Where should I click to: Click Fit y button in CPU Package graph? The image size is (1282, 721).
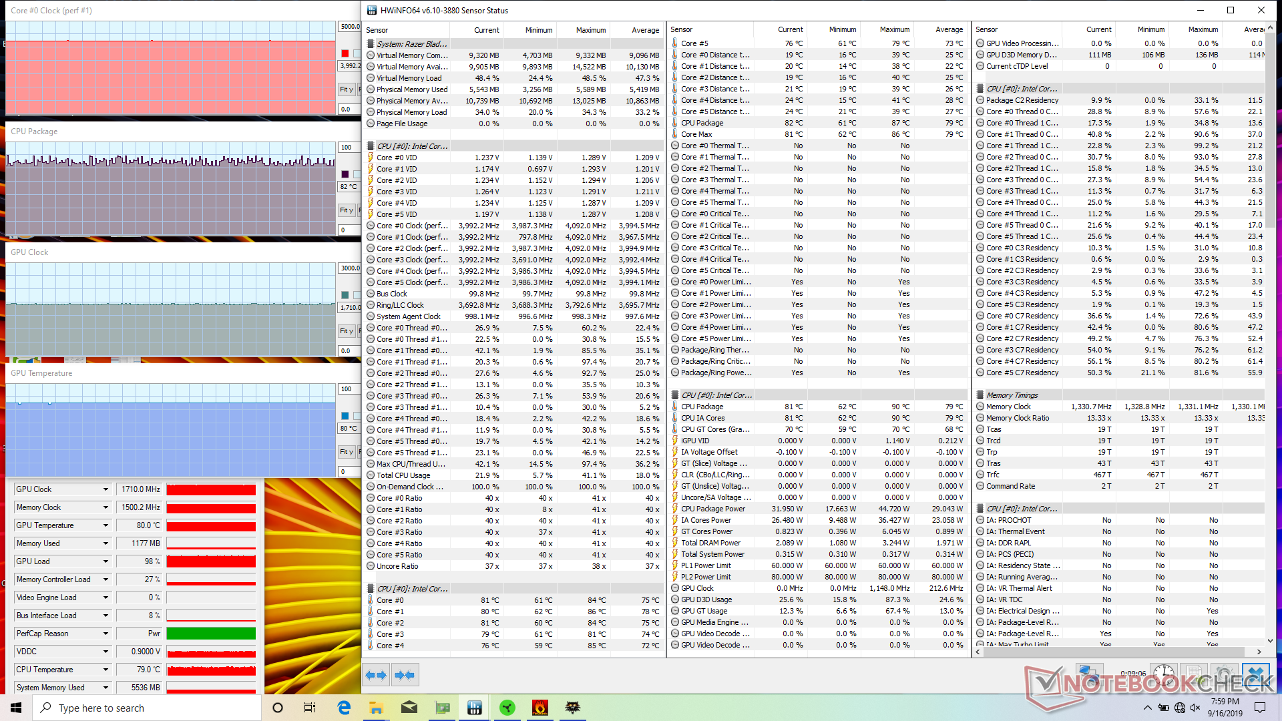click(x=346, y=210)
